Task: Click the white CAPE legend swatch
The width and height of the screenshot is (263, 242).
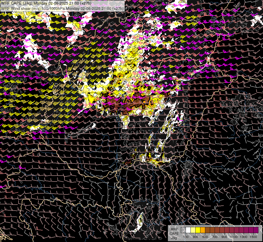Action: [x=188, y=230]
